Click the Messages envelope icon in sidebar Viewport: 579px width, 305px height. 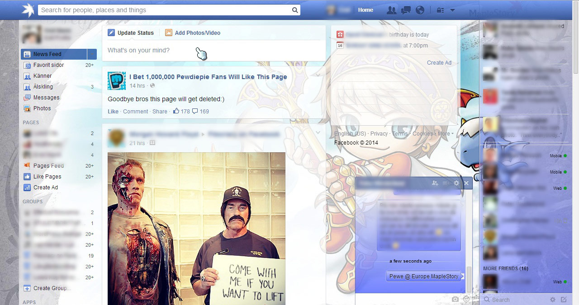pos(27,98)
